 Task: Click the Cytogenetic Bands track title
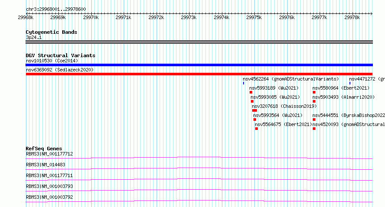coord(51,32)
